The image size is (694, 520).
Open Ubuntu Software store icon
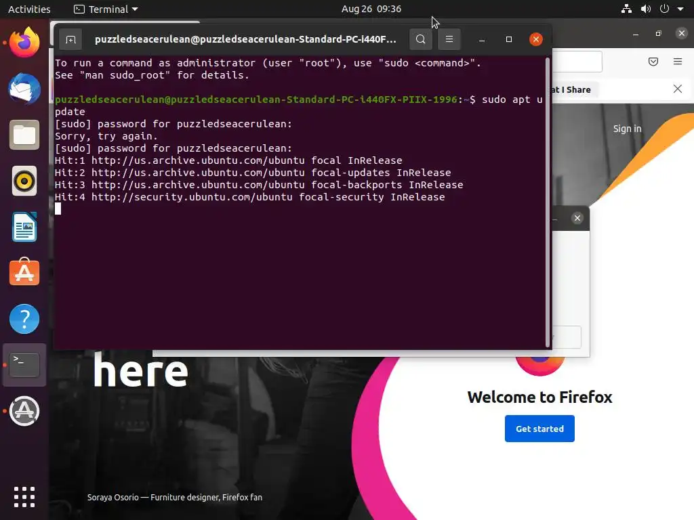(x=24, y=272)
